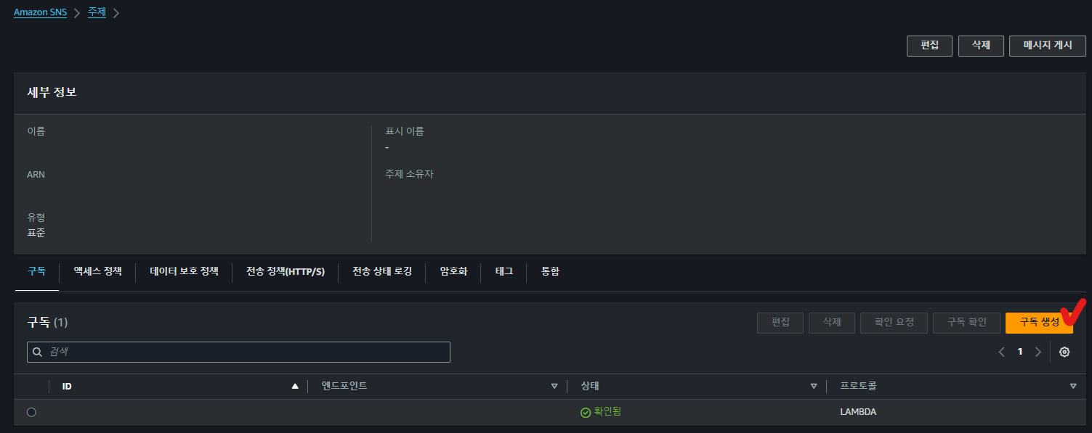Switch to the 암호화 tab
The image size is (1092, 433).
point(453,271)
